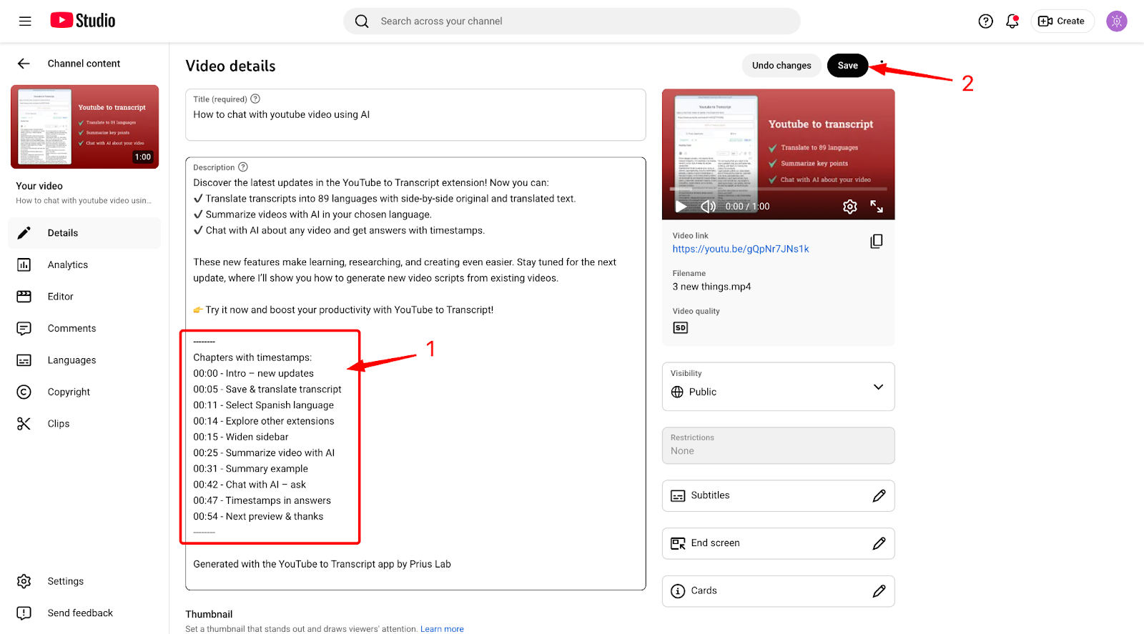Copy the video link with copy icon
This screenshot has height=634, width=1144.
[876, 242]
